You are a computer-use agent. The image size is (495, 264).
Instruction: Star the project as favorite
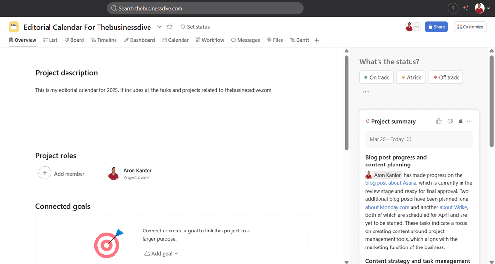point(169,27)
